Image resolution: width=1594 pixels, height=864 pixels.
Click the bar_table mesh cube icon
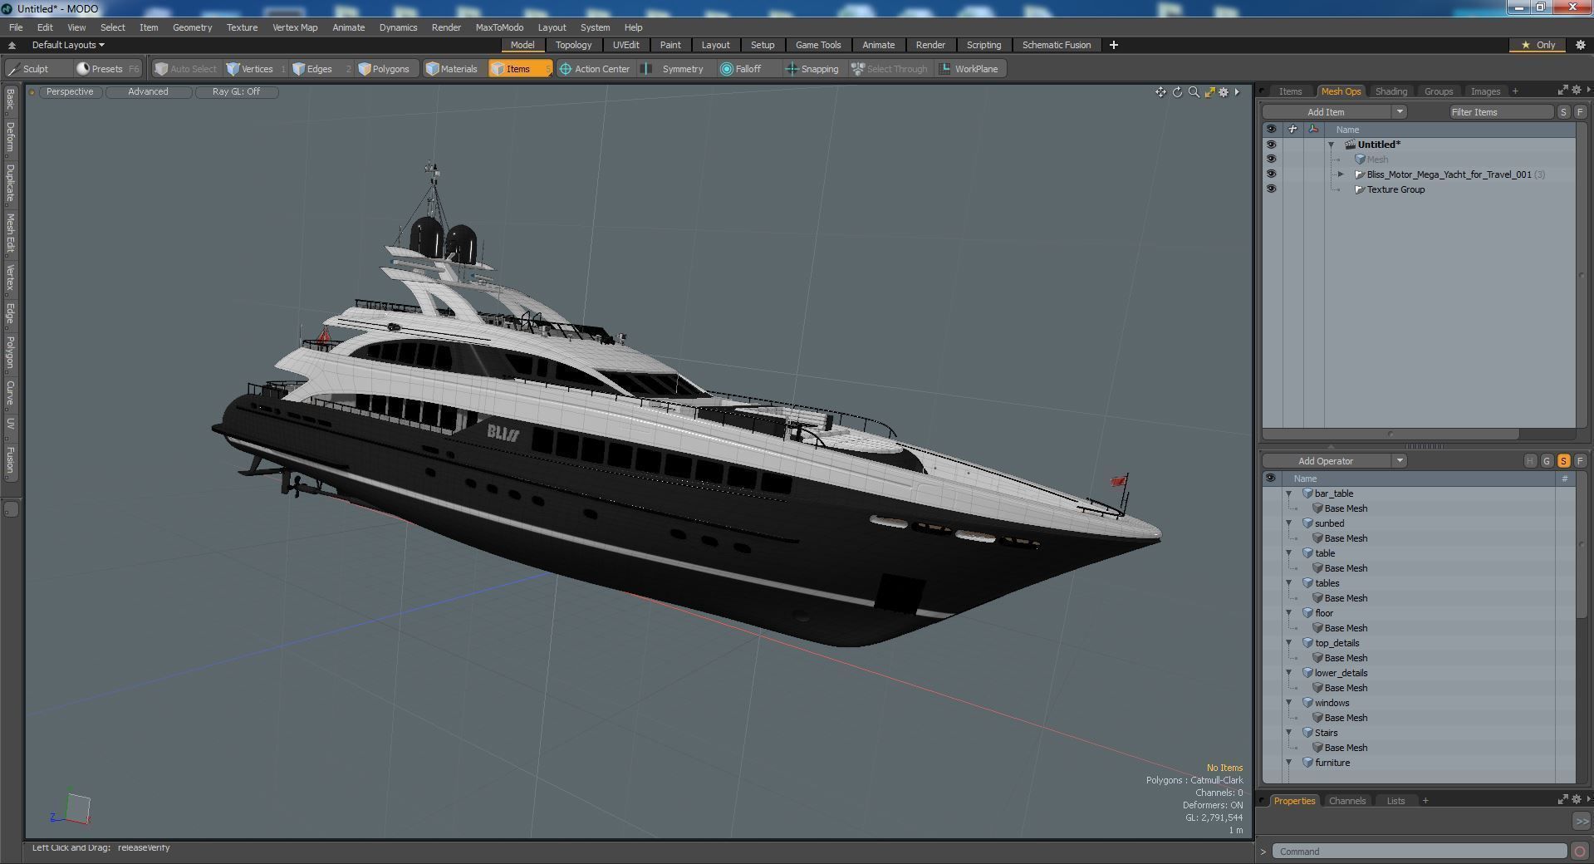click(x=1307, y=493)
